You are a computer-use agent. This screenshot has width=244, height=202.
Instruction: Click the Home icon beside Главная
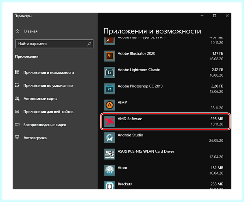pos(17,31)
